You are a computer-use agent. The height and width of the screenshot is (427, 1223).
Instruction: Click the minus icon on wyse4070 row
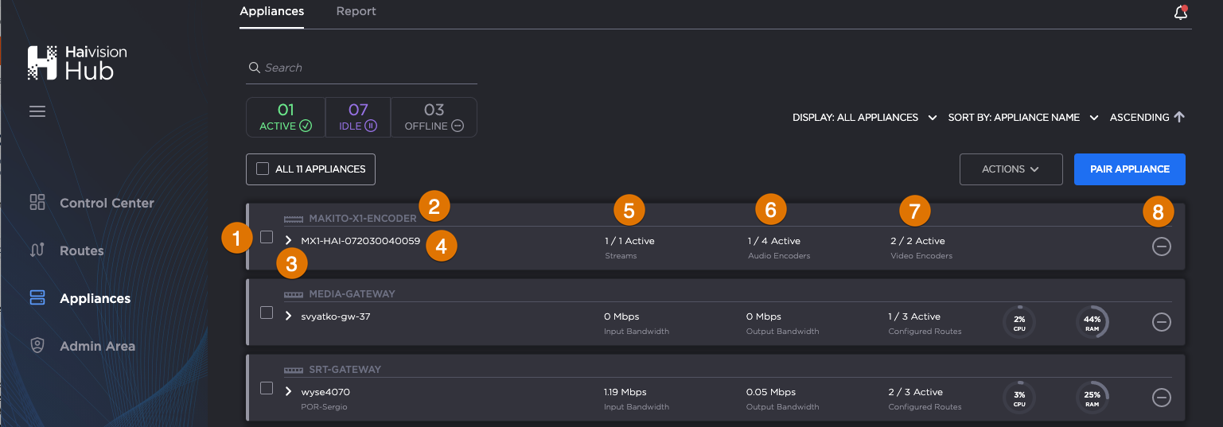click(x=1161, y=398)
